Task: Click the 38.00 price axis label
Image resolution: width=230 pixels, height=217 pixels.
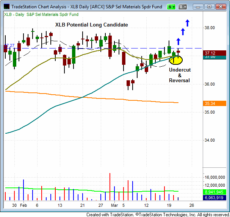Action: coord(210,28)
